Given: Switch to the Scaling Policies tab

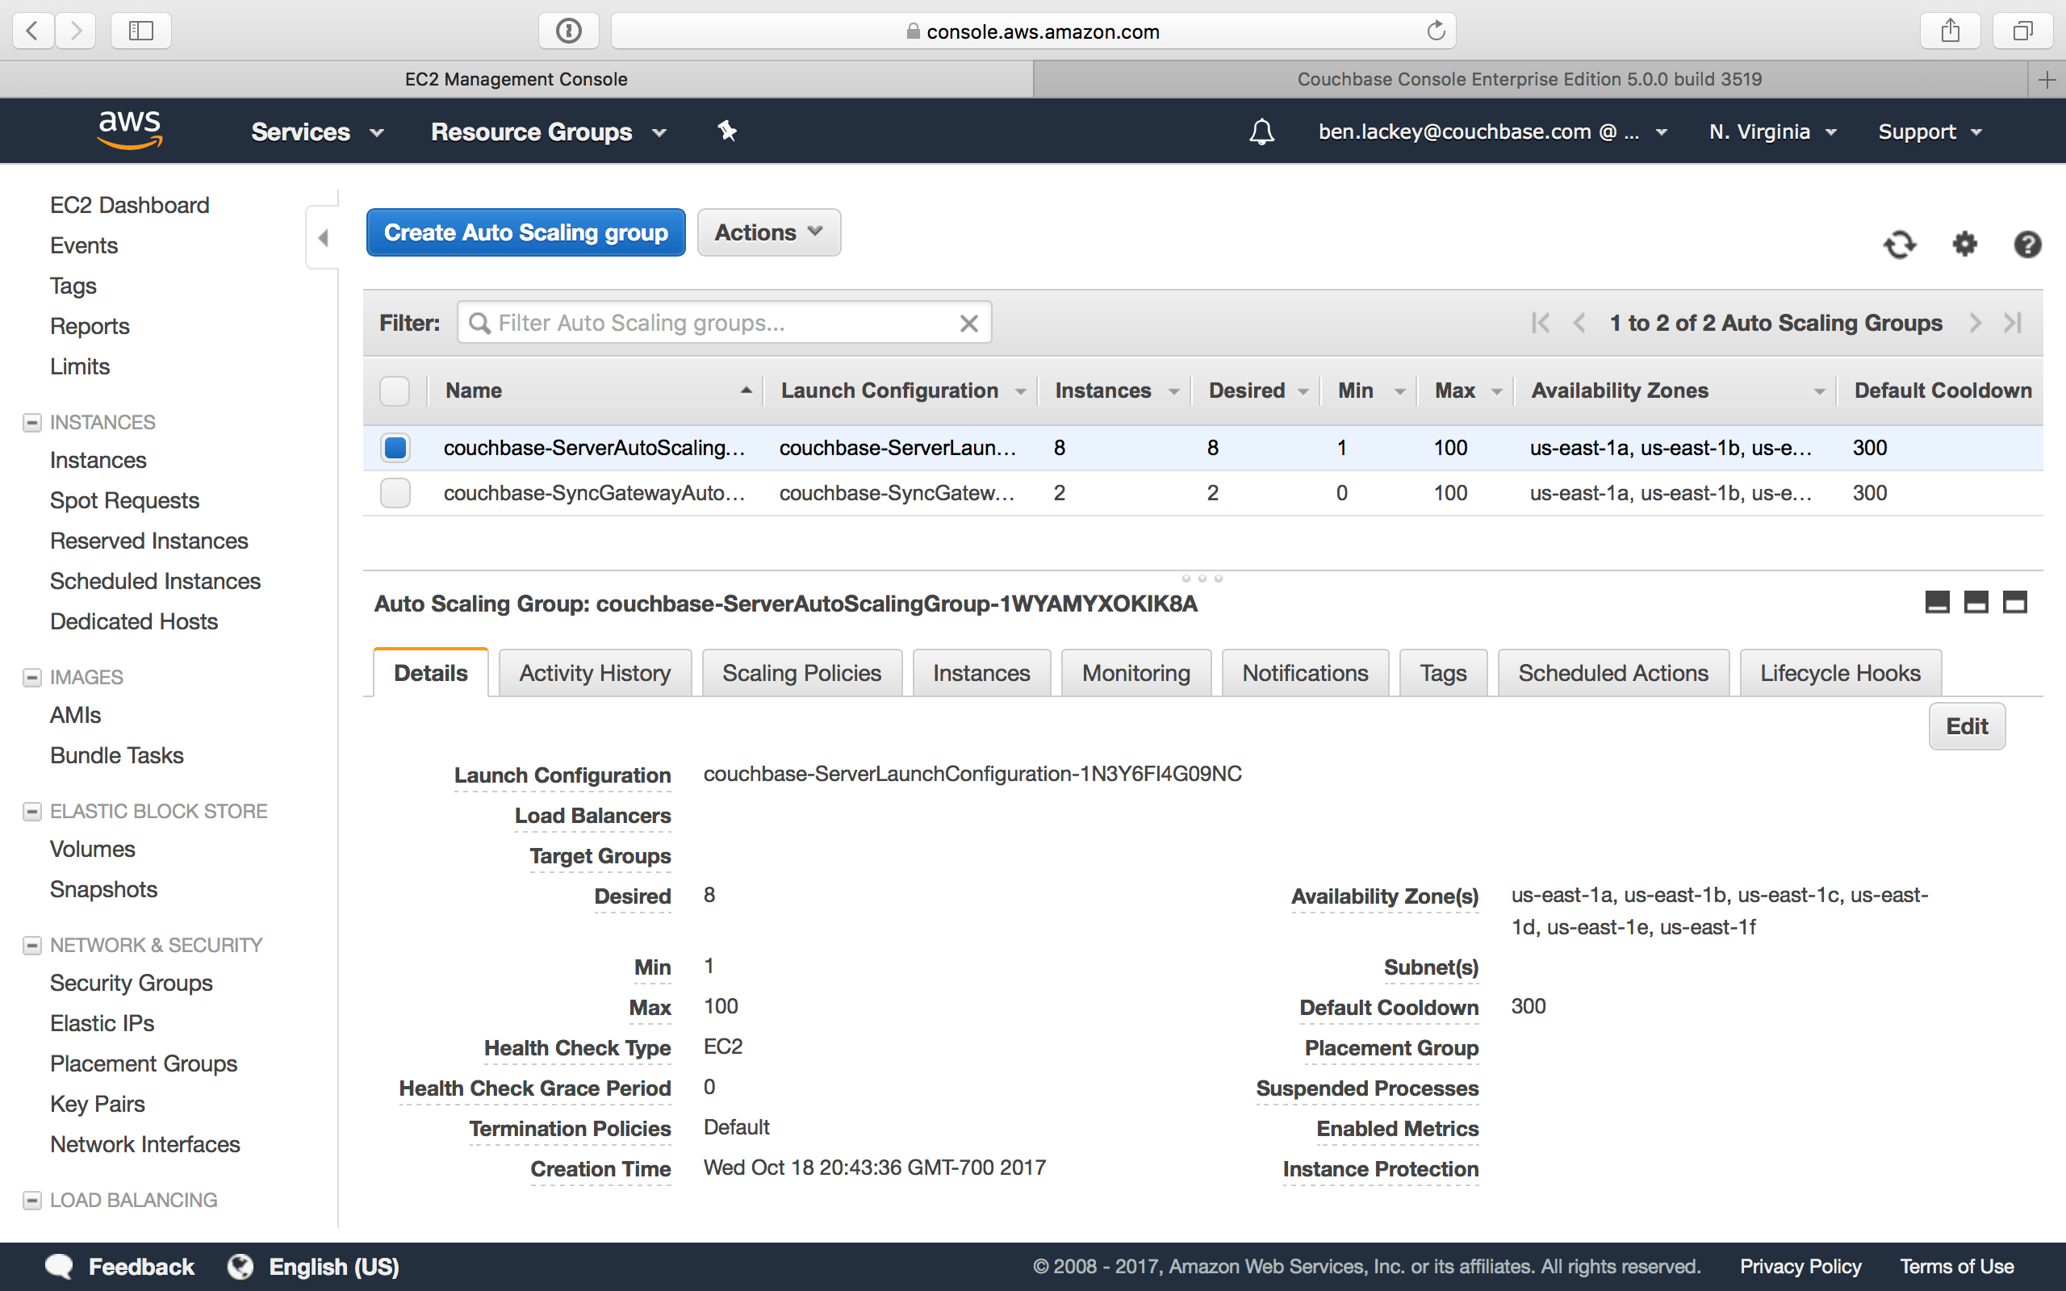Looking at the screenshot, I should 801,672.
